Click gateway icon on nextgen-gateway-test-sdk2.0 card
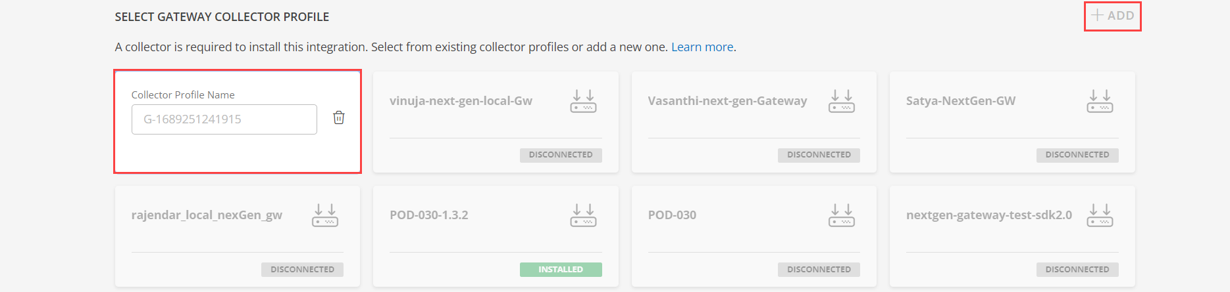The image size is (1230, 292). 1100,215
